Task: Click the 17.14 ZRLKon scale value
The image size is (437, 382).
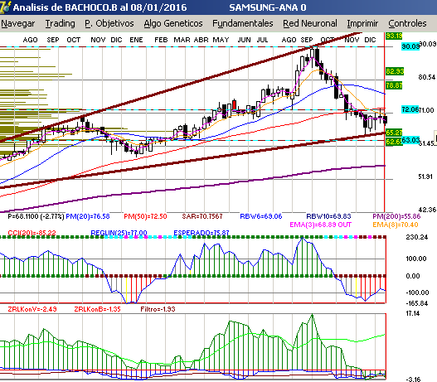Action: click(413, 313)
